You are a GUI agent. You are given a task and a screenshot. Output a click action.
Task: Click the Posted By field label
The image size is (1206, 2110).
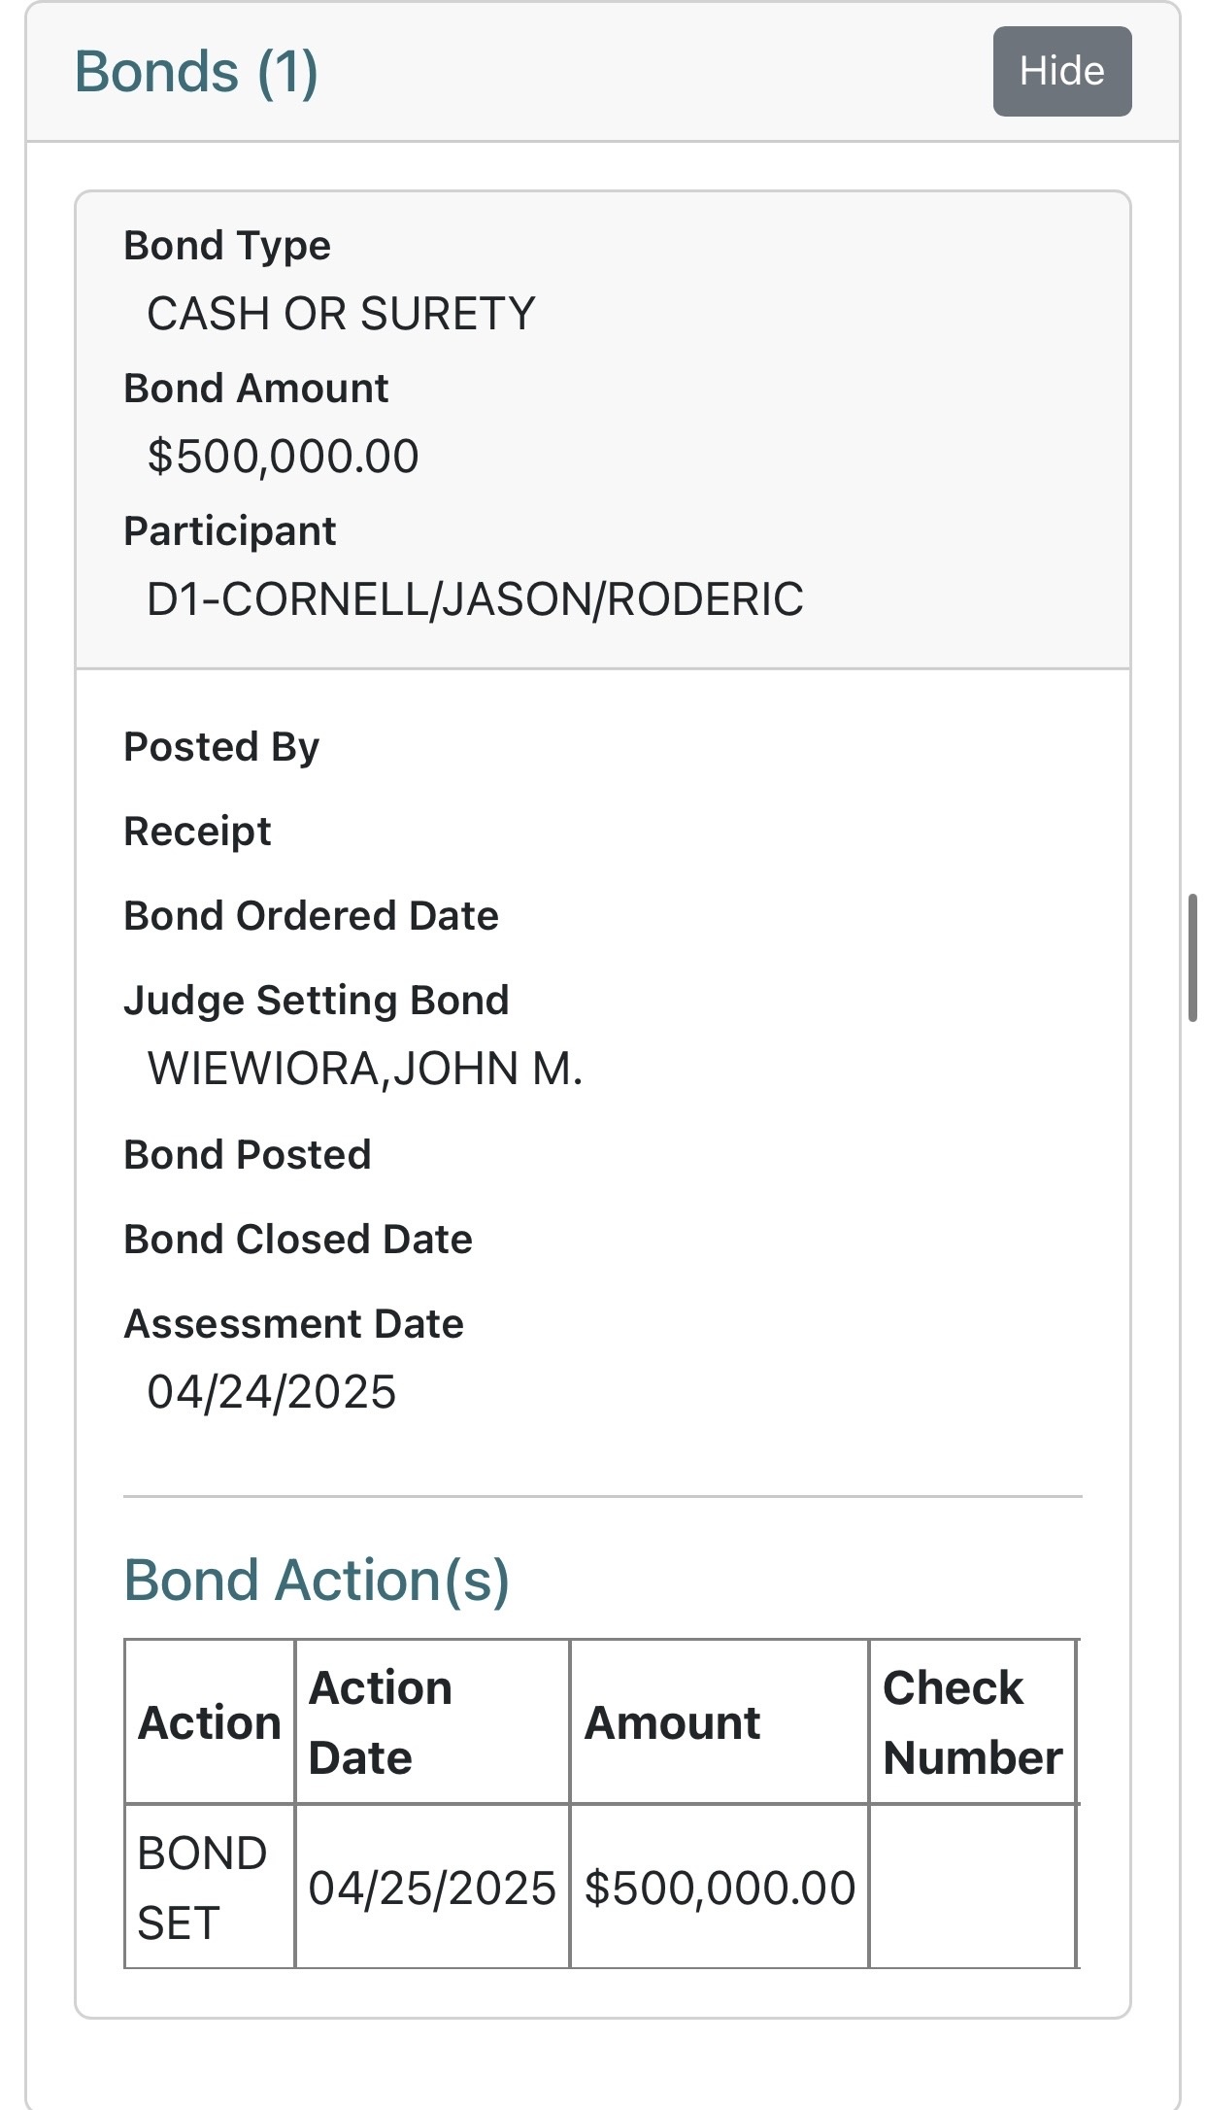[221, 747]
